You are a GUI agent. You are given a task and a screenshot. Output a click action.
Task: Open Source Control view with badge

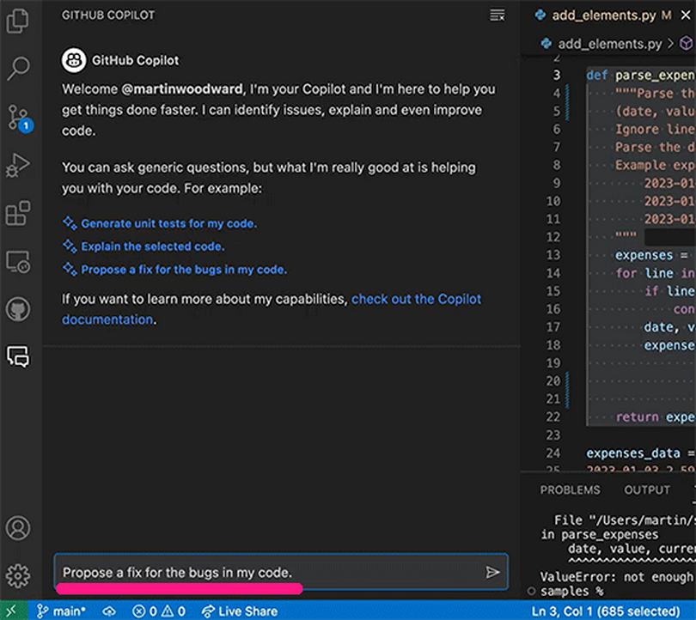pos(18,118)
